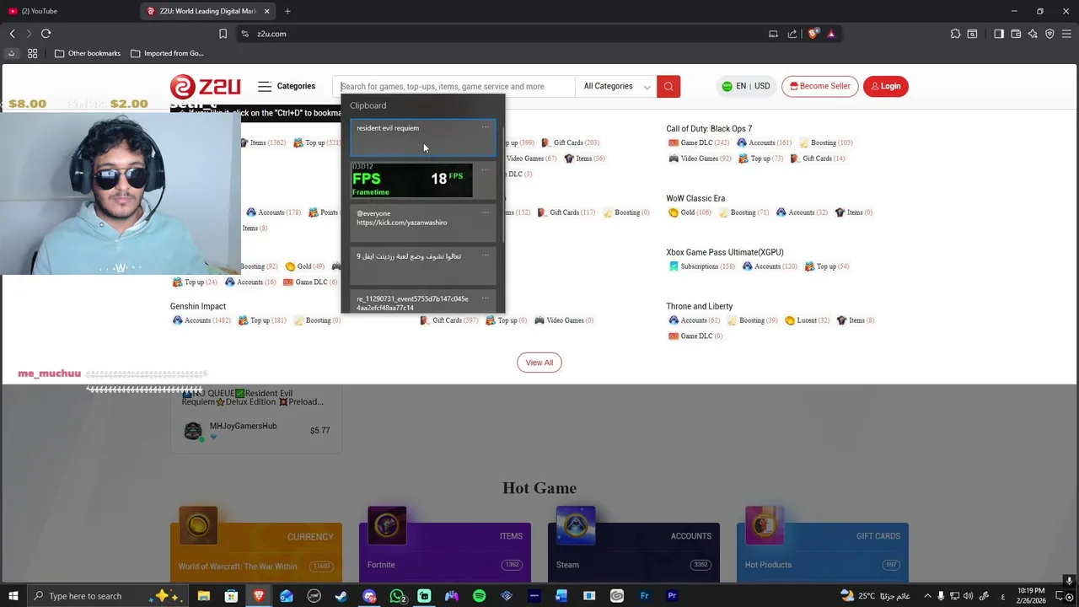Click the Windows Start button
This screenshot has width=1079, height=607.
point(13,596)
